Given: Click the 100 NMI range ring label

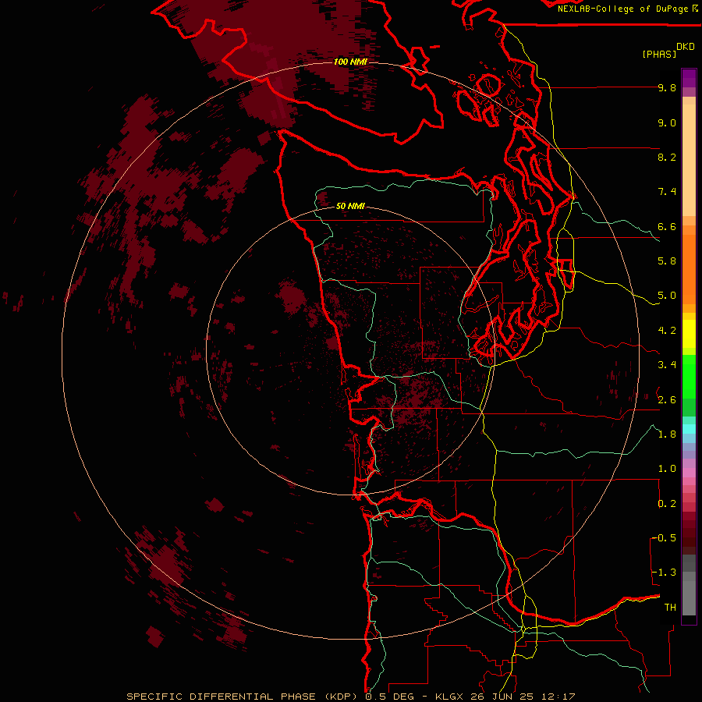Looking at the screenshot, I should (x=350, y=62).
